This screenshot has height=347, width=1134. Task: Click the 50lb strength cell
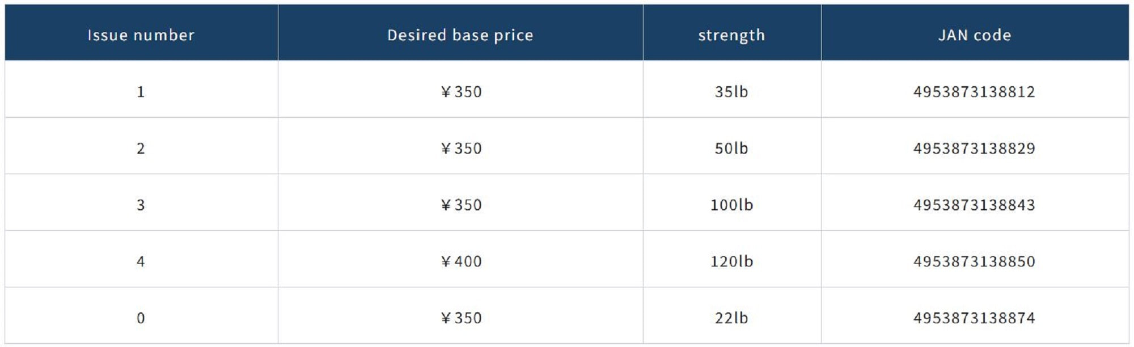(x=731, y=149)
